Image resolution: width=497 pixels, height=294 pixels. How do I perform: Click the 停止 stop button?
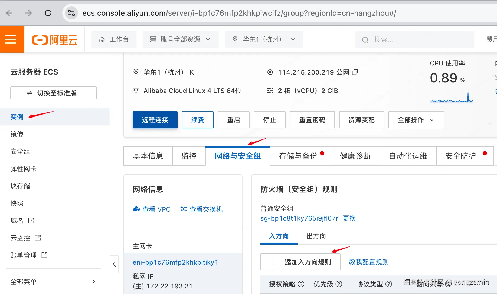point(270,120)
